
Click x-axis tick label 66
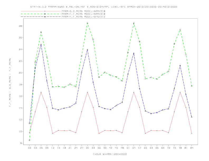click(157, 148)
